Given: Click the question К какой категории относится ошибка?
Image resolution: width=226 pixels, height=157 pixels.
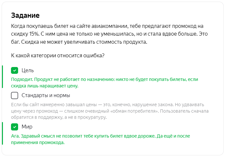Looking at the screenshot, I should click(x=58, y=56).
